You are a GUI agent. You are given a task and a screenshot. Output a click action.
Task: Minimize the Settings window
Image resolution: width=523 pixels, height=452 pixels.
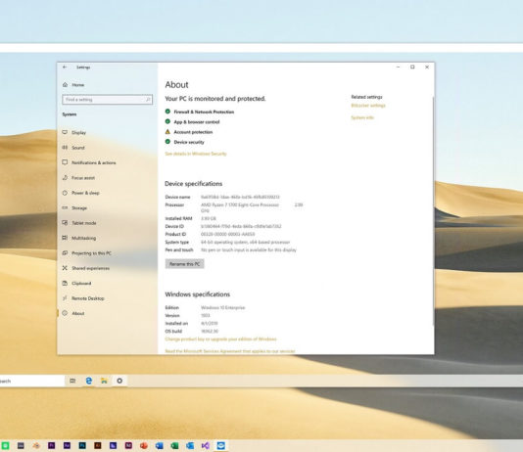pyautogui.click(x=398, y=67)
